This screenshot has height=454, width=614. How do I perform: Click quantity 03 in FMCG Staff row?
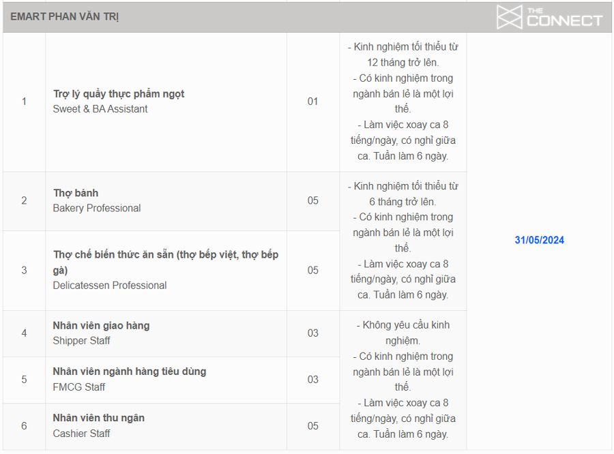click(312, 379)
